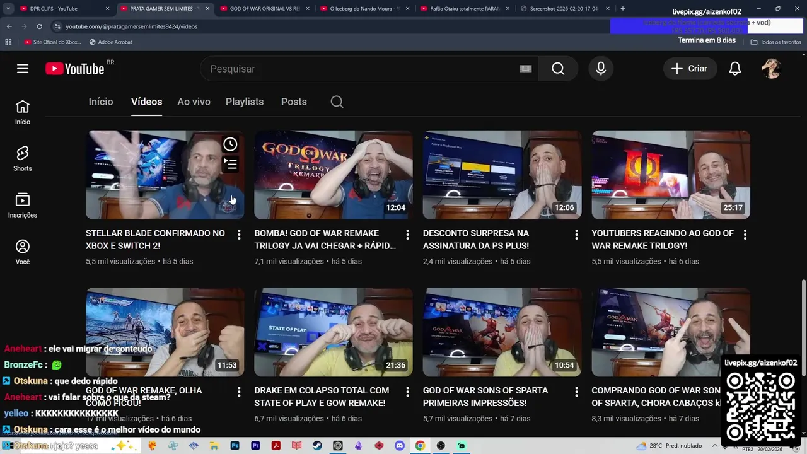
Task: Open a new Chrome tab
Action: 623,9
